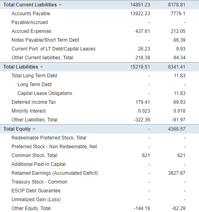The image size is (199, 212).
Task: Select Other Equity value -144.19
Action: click(142, 208)
